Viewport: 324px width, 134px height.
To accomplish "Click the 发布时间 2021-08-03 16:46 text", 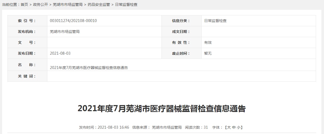I will coord(104,127).
